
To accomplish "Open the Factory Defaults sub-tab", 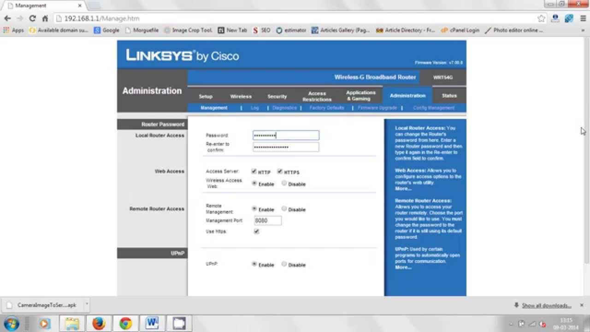I will pos(326,108).
